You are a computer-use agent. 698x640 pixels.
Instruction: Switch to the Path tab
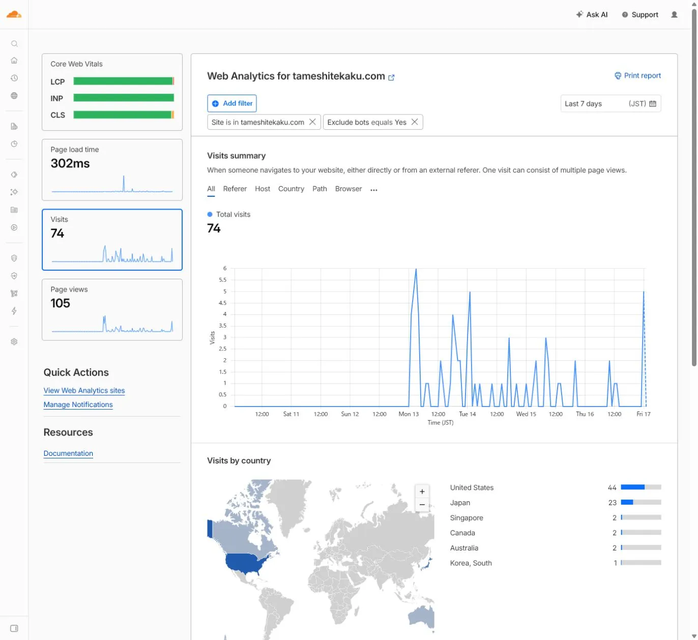pyautogui.click(x=319, y=189)
